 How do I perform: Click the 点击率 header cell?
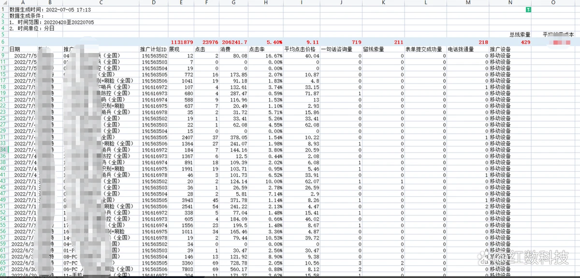tap(258, 49)
